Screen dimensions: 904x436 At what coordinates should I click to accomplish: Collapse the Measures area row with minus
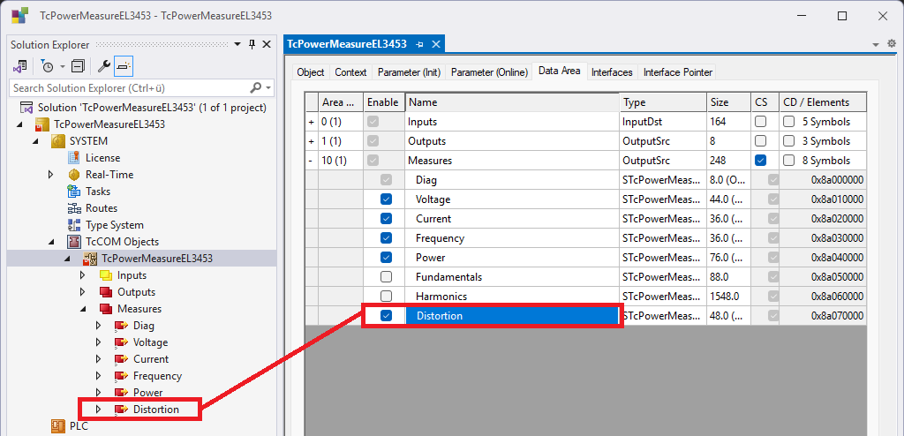coord(311,161)
